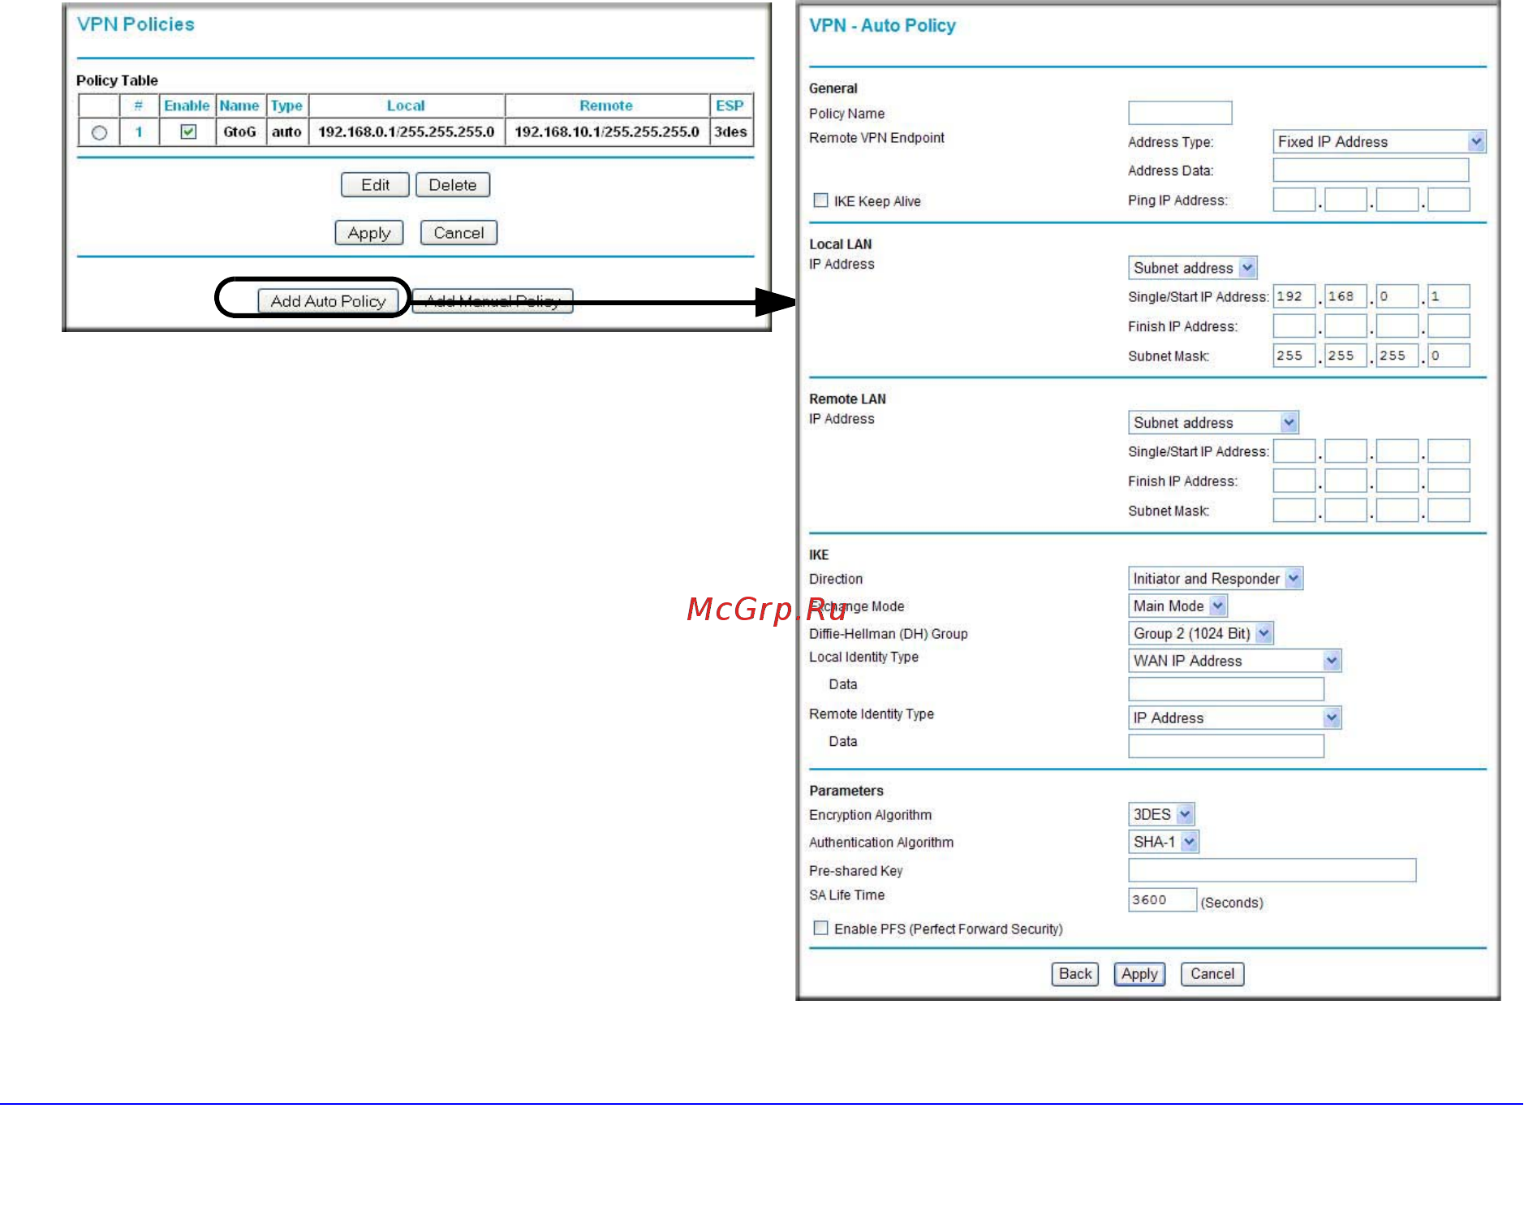Click the Edit button in VPN Policies

coord(375,185)
